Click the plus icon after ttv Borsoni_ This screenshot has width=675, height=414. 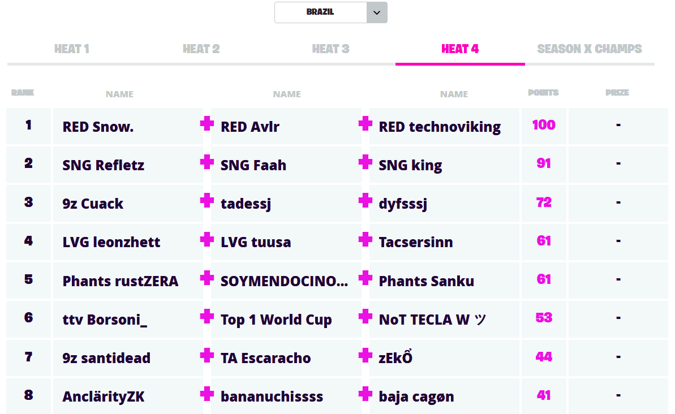(x=207, y=316)
